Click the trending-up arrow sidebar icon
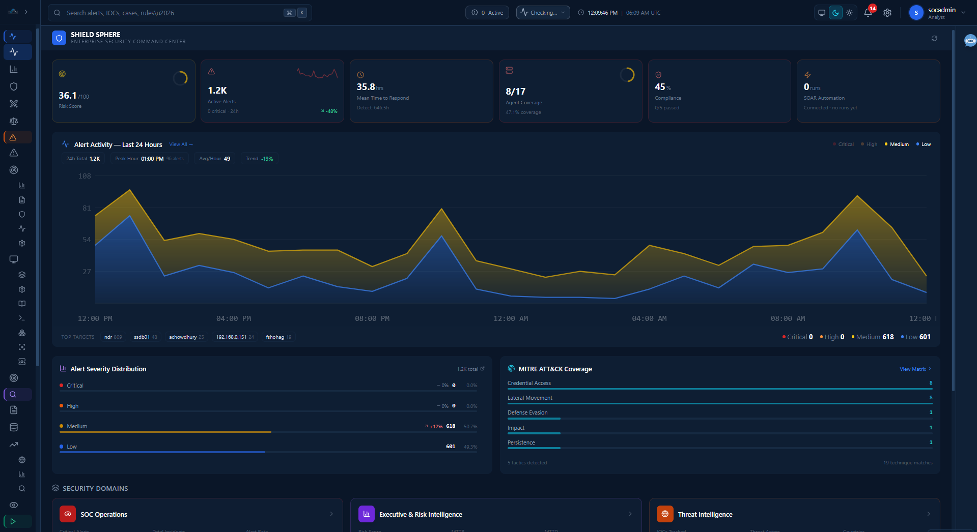977x532 pixels. tap(14, 445)
